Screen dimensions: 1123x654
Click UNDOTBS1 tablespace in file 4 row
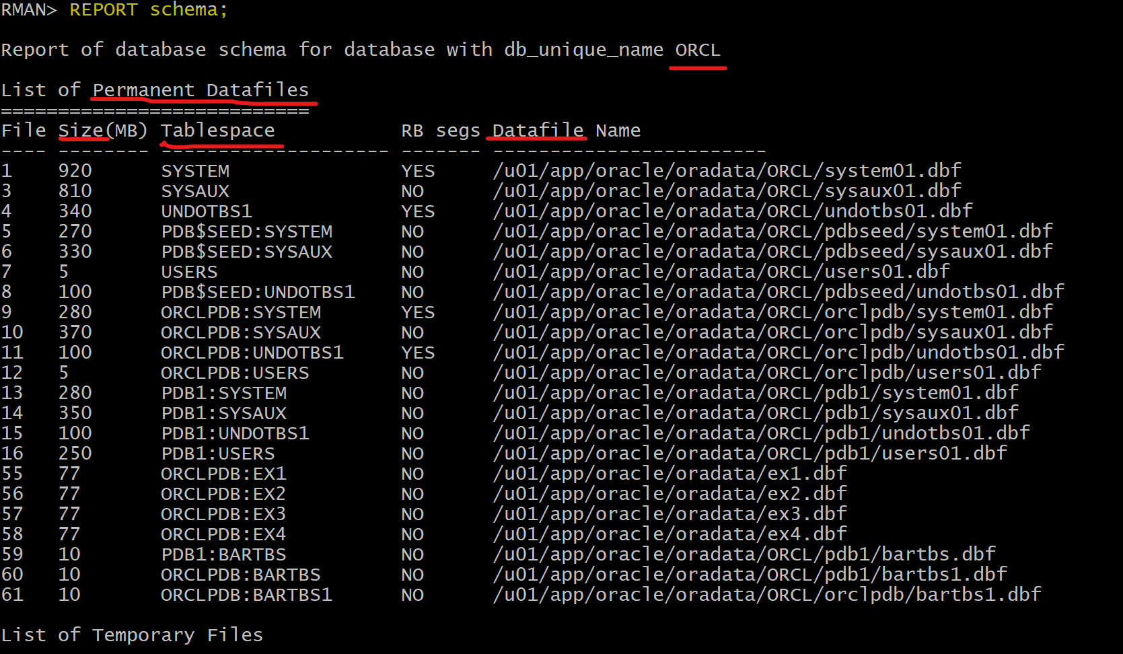207,211
